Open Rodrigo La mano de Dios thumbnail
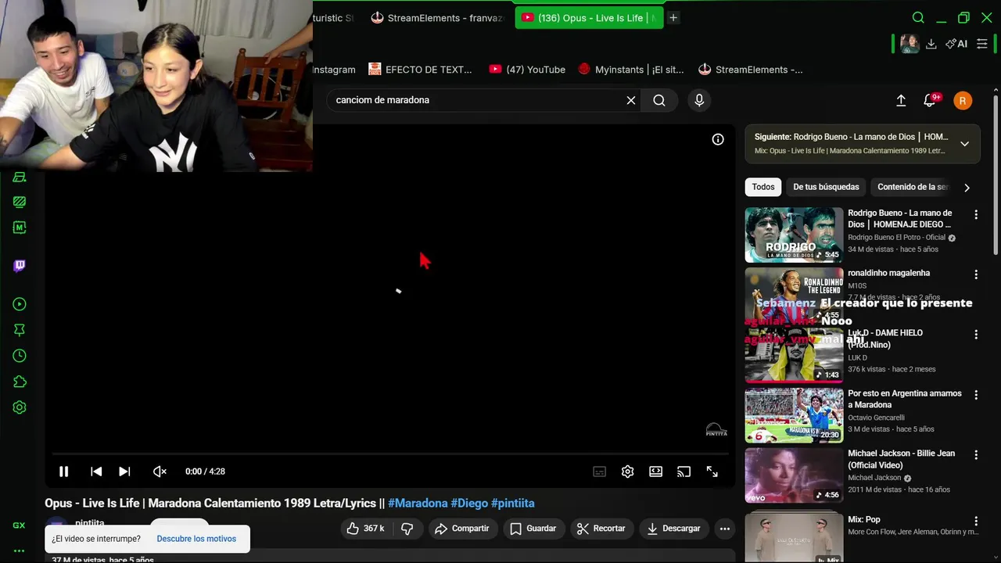Image resolution: width=1001 pixels, height=563 pixels. coord(794,235)
